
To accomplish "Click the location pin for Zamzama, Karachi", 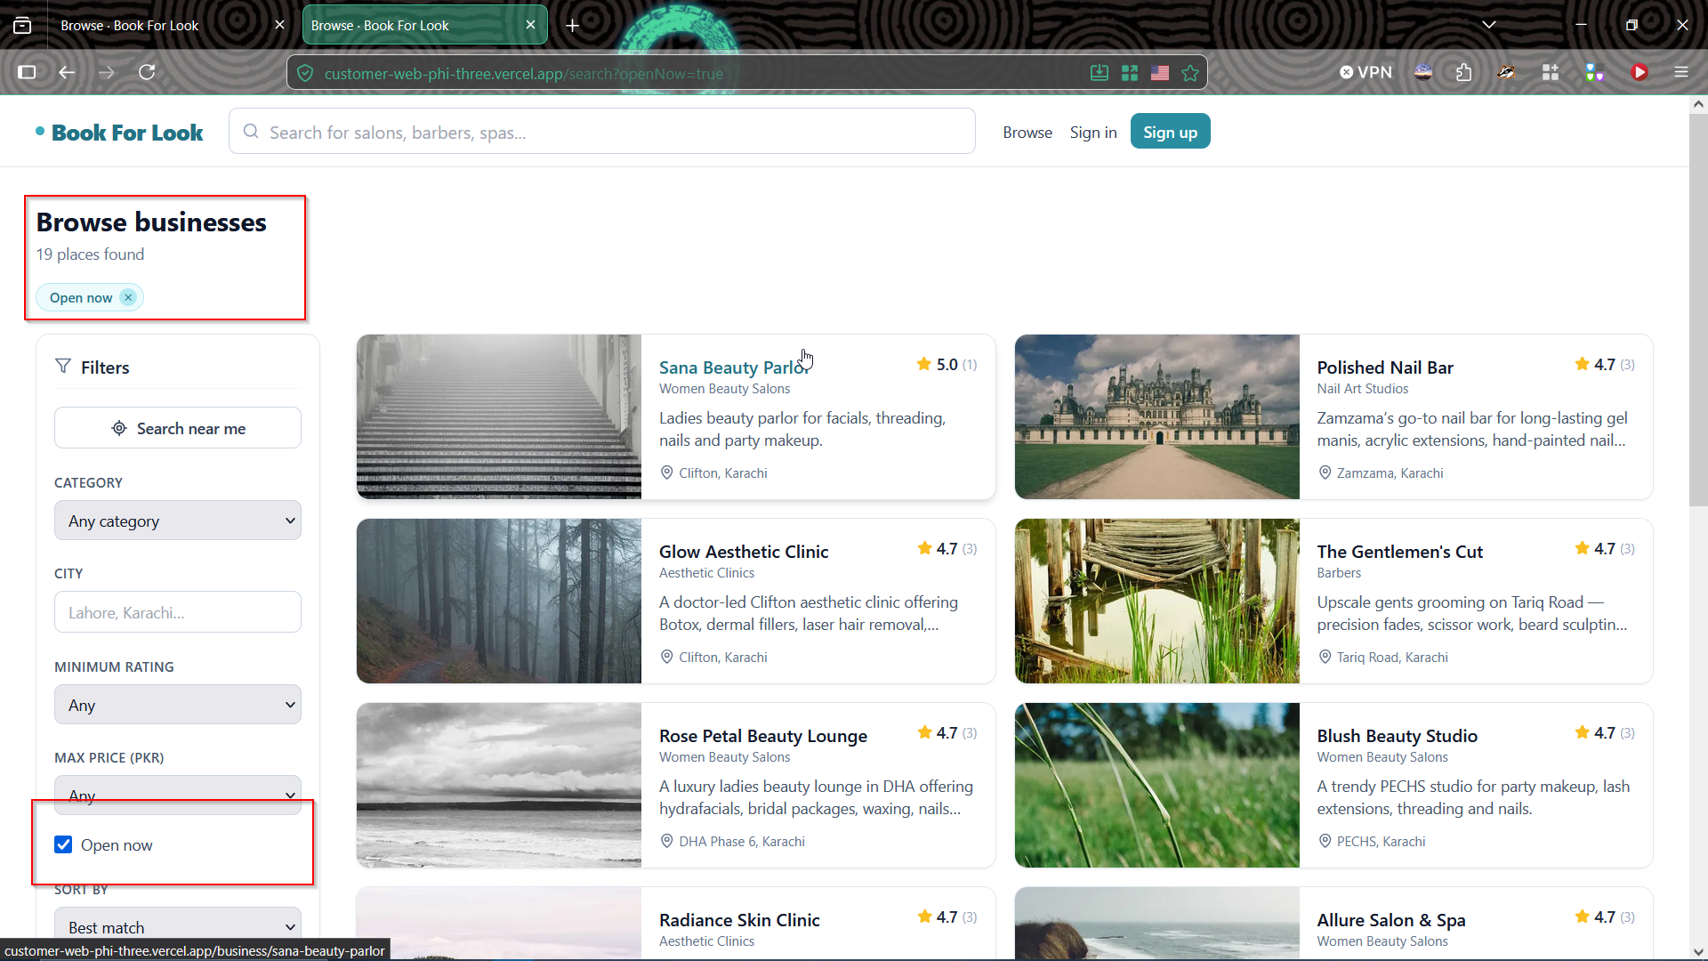I will [x=1325, y=472].
